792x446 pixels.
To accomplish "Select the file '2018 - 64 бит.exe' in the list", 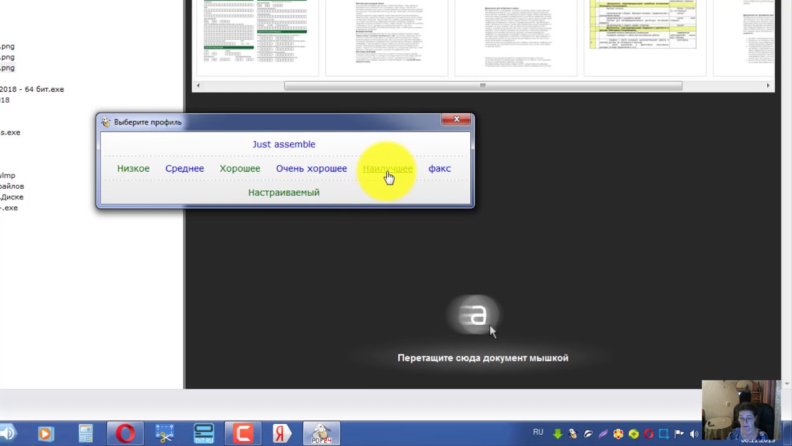I will (32, 89).
